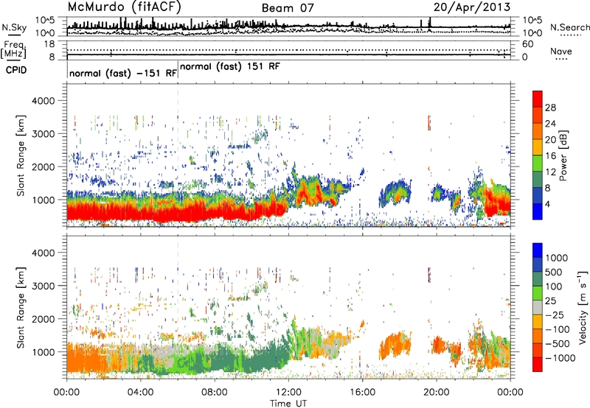Image resolution: width=590 pixels, height=408 pixels.
Task: Click the "3000" range tick in the power panel
Action: click(x=44, y=134)
